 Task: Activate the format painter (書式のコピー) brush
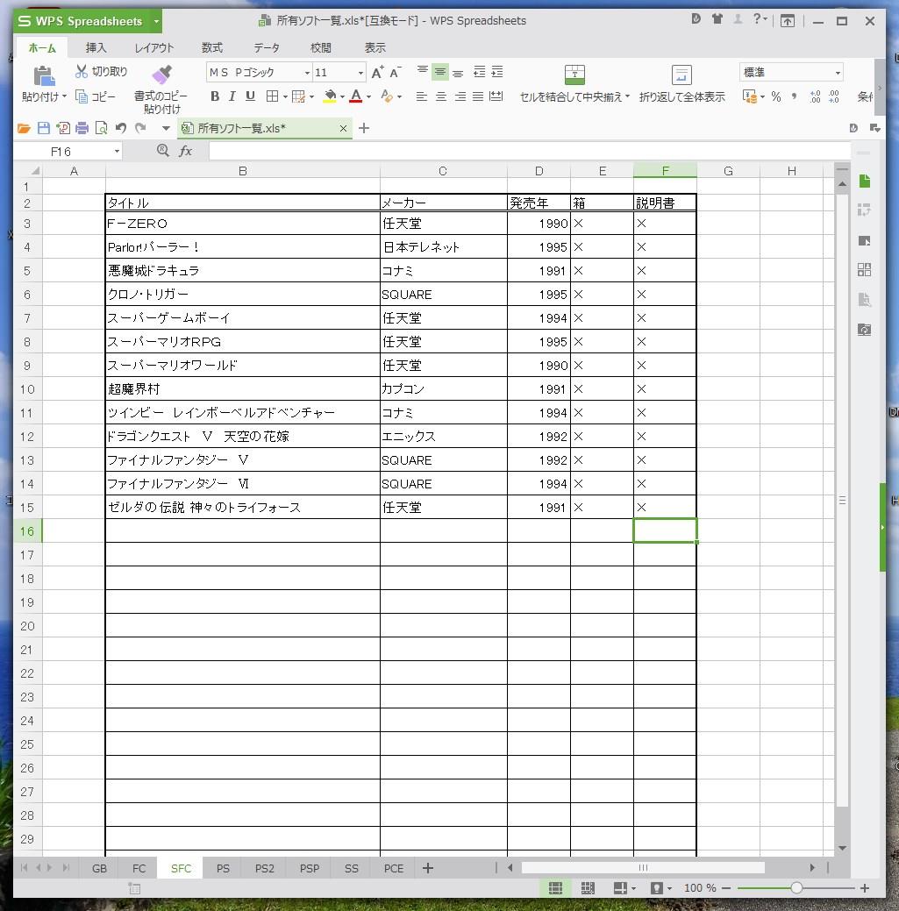coord(161,75)
